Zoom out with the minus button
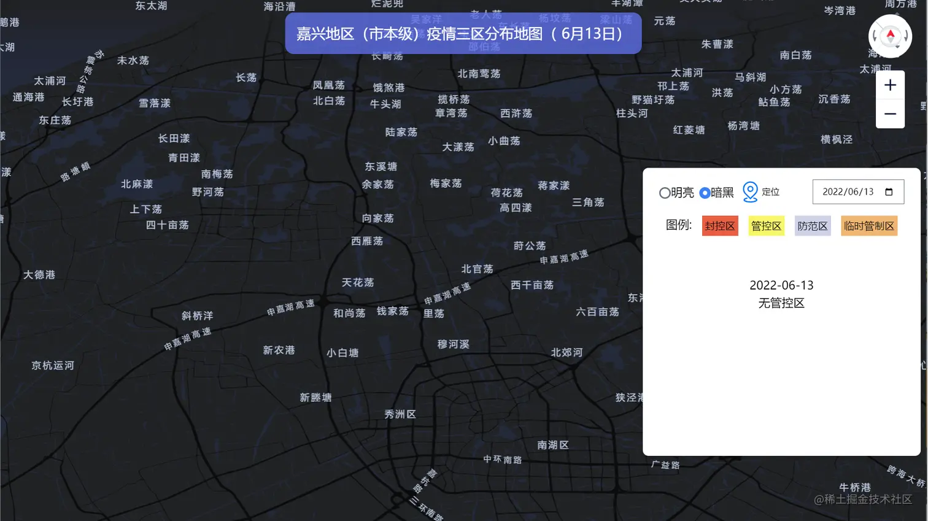 coord(890,114)
